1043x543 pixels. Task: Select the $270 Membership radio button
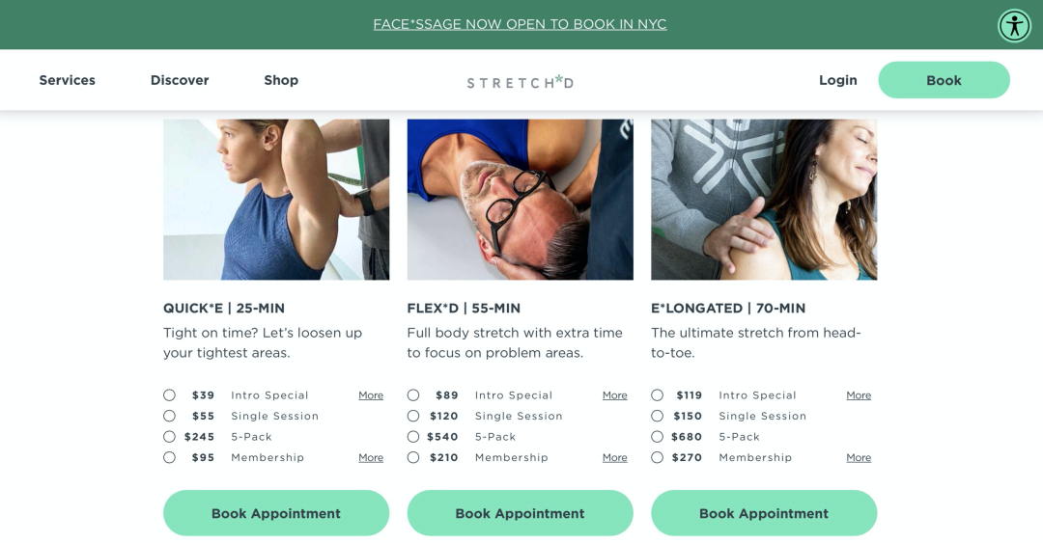tap(658, 457)
